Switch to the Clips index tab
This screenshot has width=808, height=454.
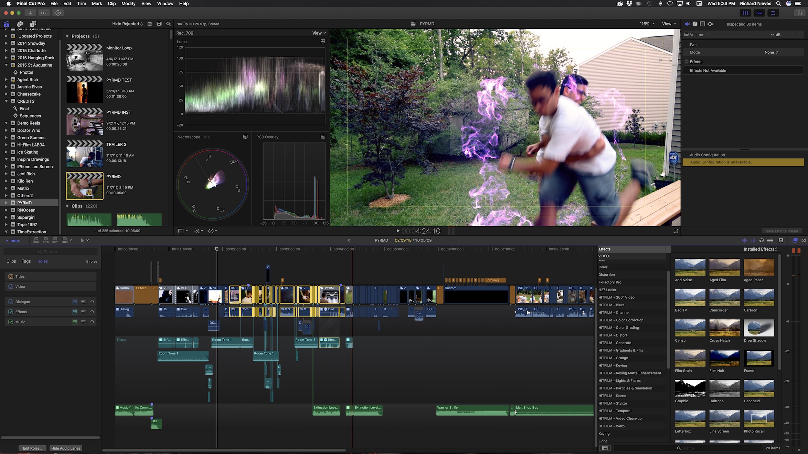11,261
